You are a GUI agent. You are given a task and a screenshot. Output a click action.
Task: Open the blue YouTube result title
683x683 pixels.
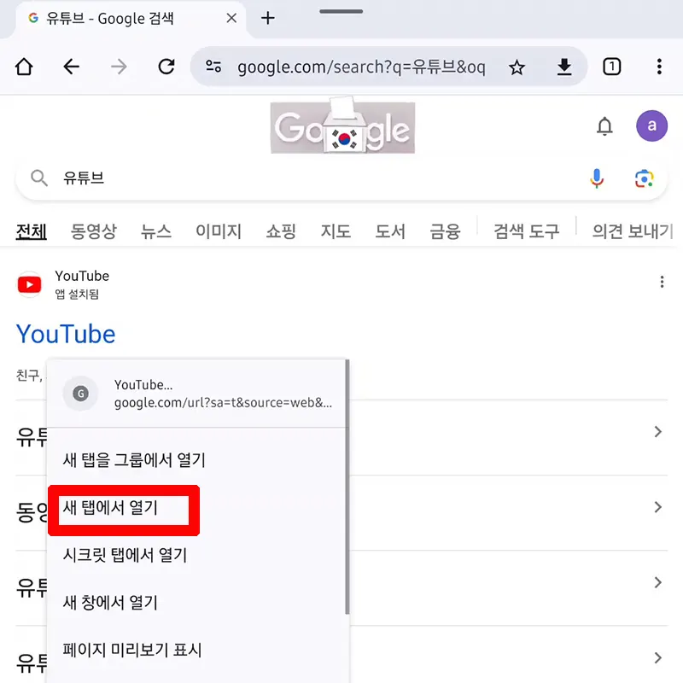pyautogui.click(x=66, y=334)
